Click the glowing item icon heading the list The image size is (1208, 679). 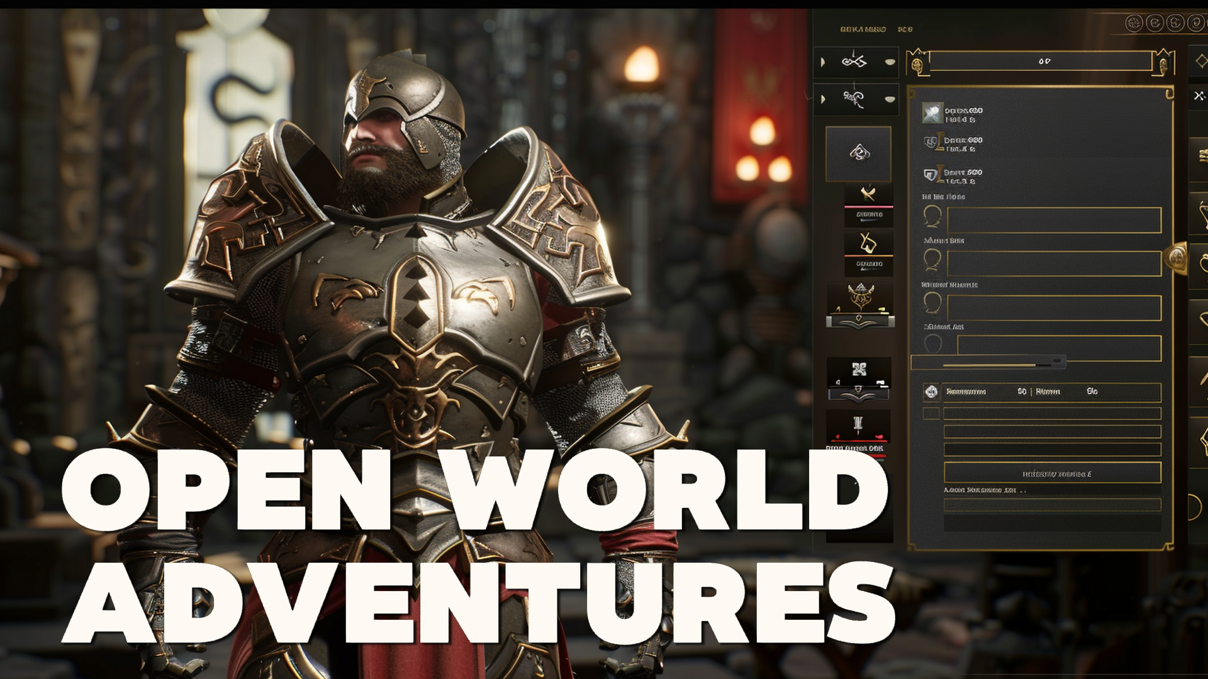tap(932, 113)
